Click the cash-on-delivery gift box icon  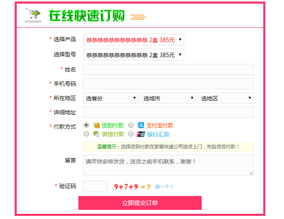(97, 125)
